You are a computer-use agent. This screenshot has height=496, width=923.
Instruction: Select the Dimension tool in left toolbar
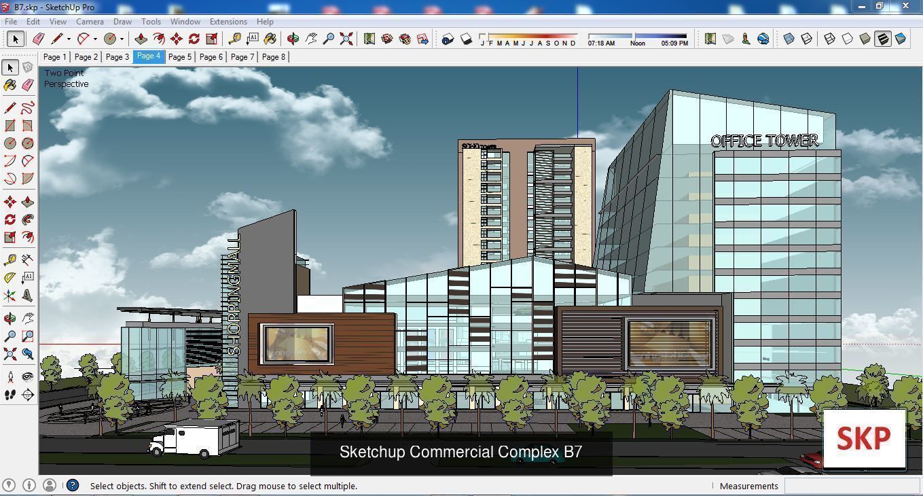[x=28, y=260]
